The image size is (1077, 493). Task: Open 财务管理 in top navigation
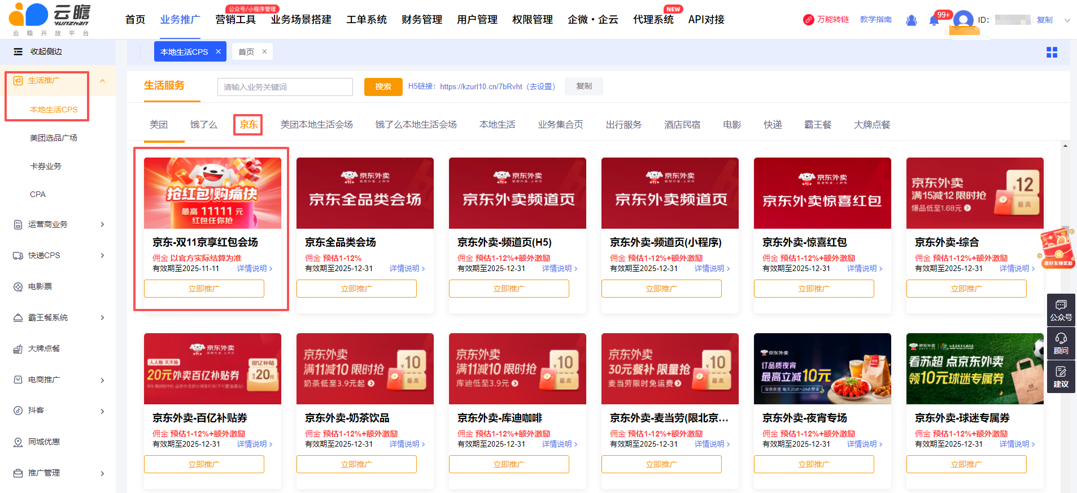[x=421, y=20]
